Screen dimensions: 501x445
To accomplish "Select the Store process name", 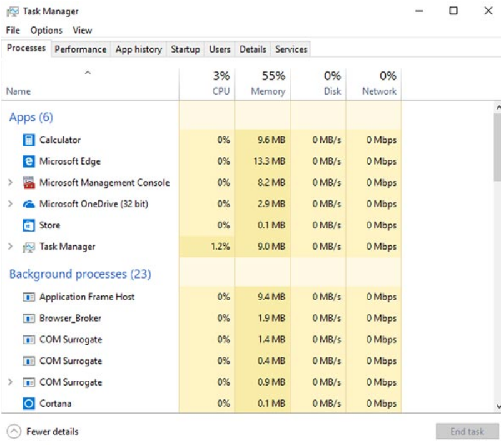I will coord(50,225).
